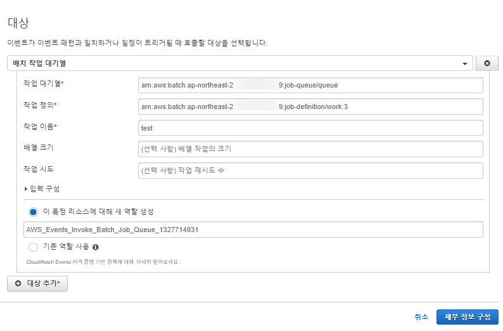Click into the 작업 정의 ARN field

click(310, 107)
